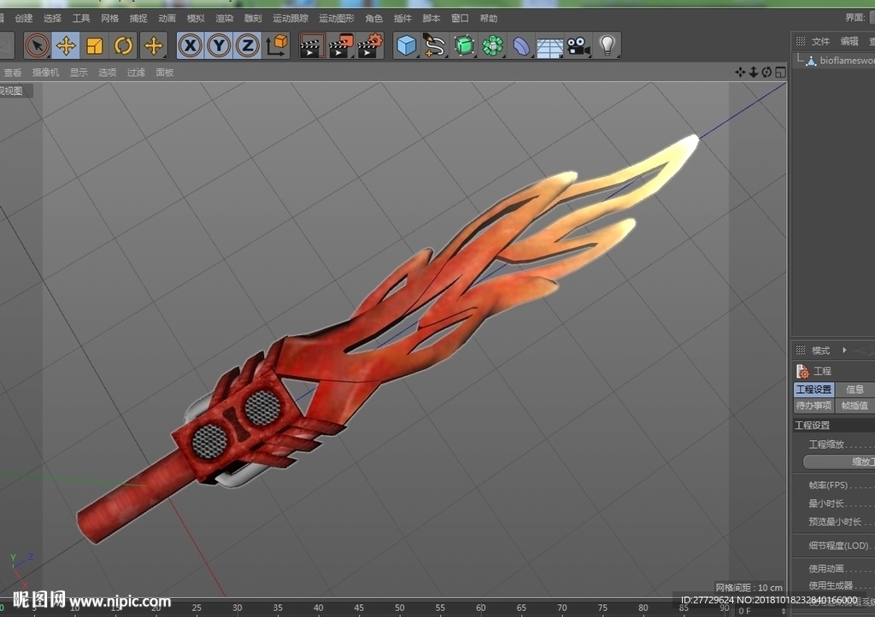Insert a camera object
875x617 pixels.
(x=578, y=46)
